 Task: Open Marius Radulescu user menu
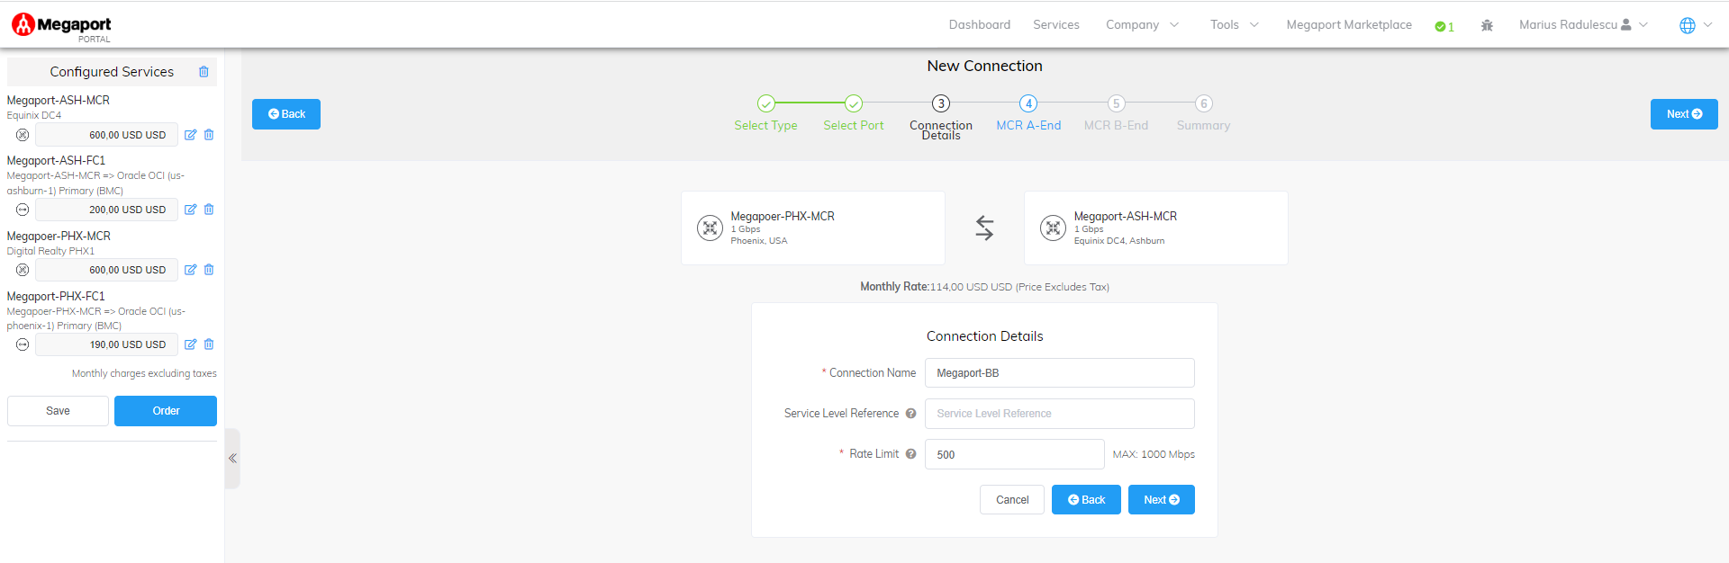(1582, 25)
